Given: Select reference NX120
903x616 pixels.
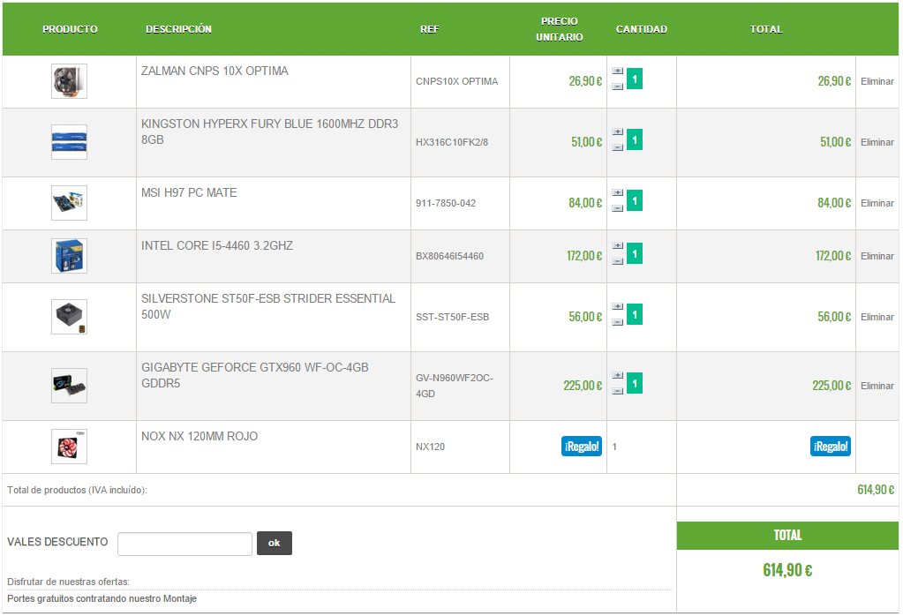Looking at the screenshot, I should click(x=430, y=447).
